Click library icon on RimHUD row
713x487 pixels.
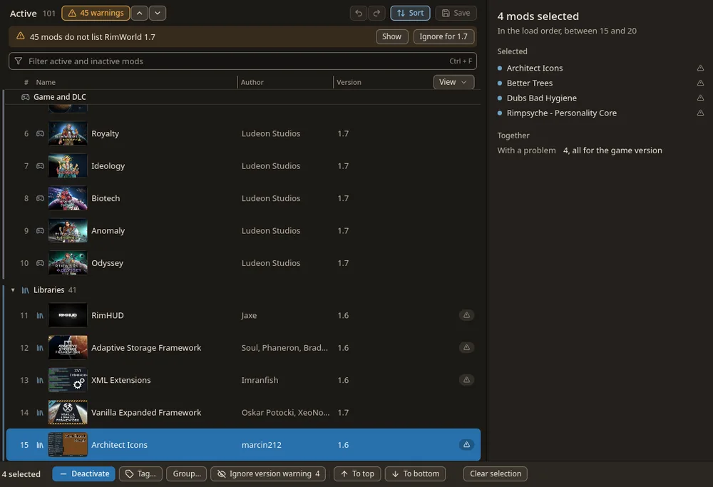(40, 315)
